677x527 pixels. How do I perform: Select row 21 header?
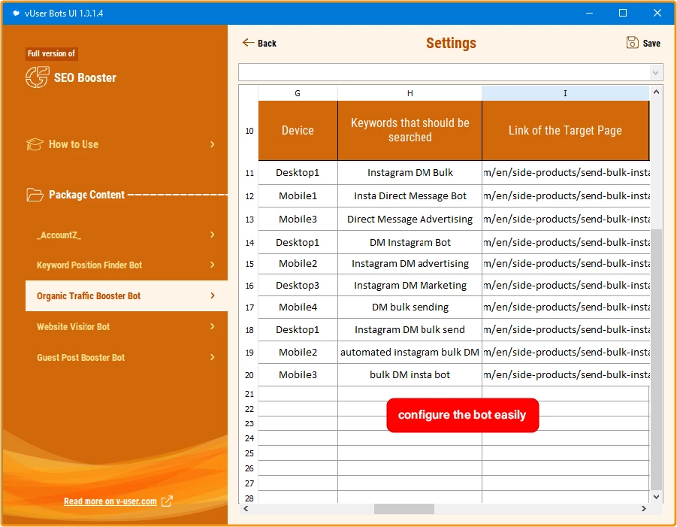coord(249,394)
